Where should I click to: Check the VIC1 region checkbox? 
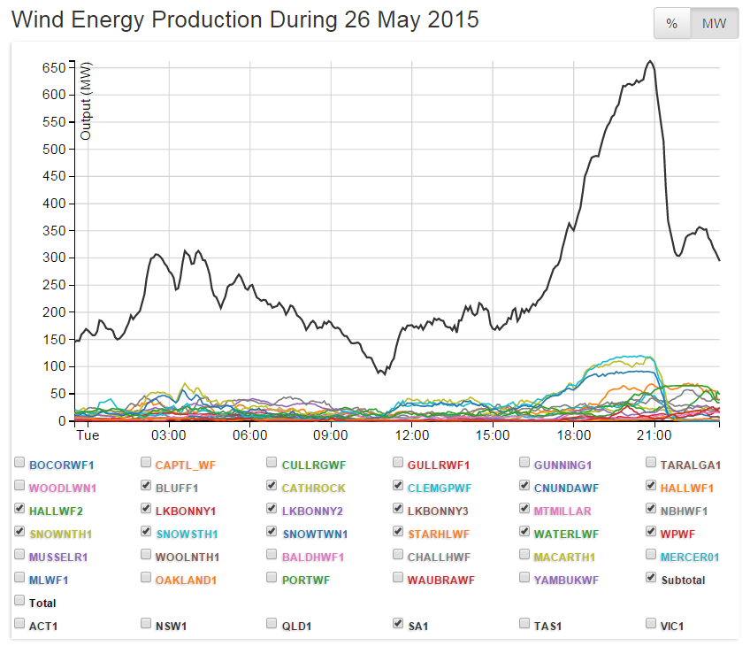tap(652, 625)
